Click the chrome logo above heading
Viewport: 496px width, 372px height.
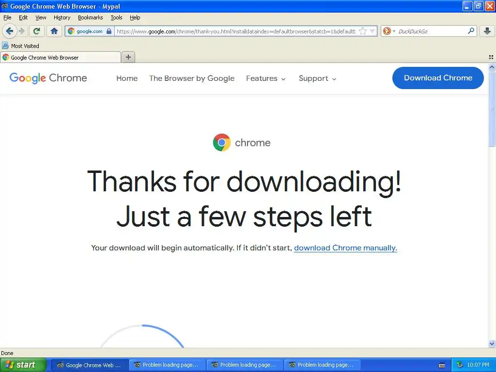[242, 142]
